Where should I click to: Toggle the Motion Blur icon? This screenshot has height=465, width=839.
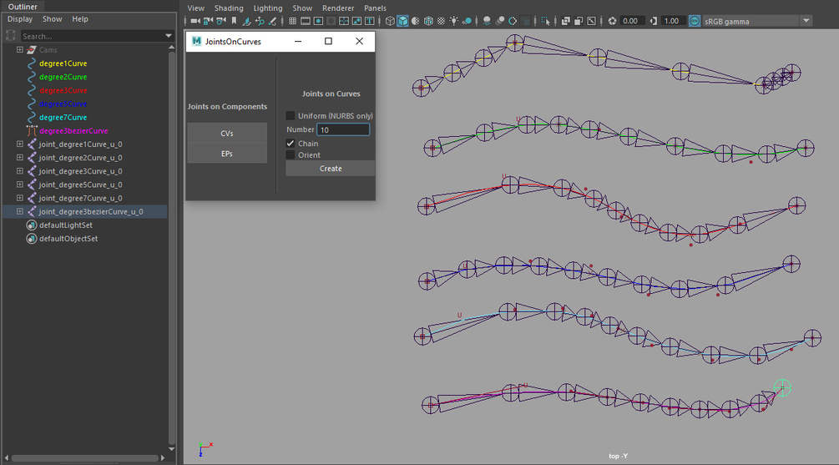tap(500, 21)
